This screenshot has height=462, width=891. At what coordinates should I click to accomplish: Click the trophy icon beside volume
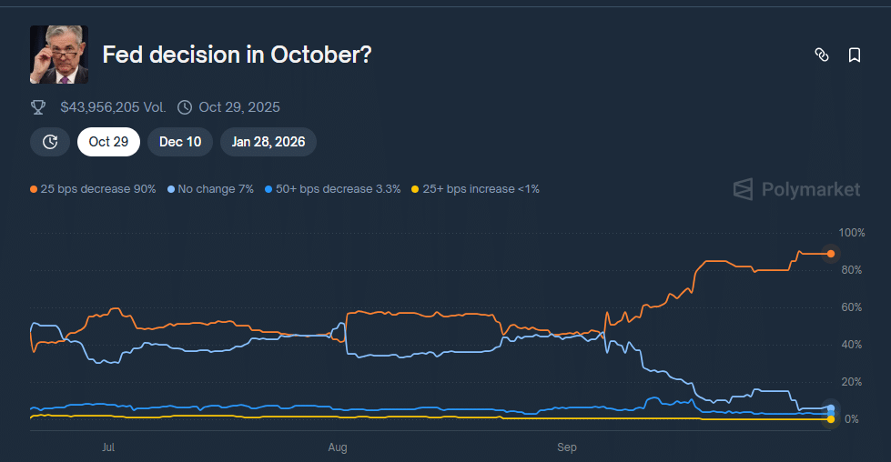click(x=38, y=107)
